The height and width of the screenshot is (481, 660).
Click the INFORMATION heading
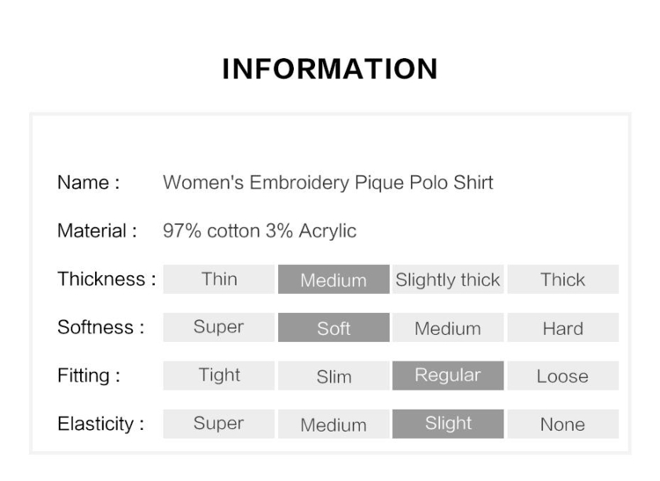330,69
